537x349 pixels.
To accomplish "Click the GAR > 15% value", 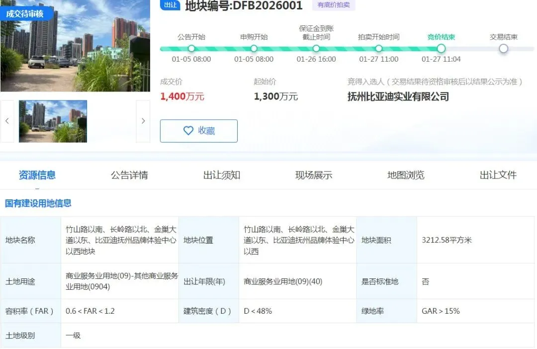I will [441, 311].
